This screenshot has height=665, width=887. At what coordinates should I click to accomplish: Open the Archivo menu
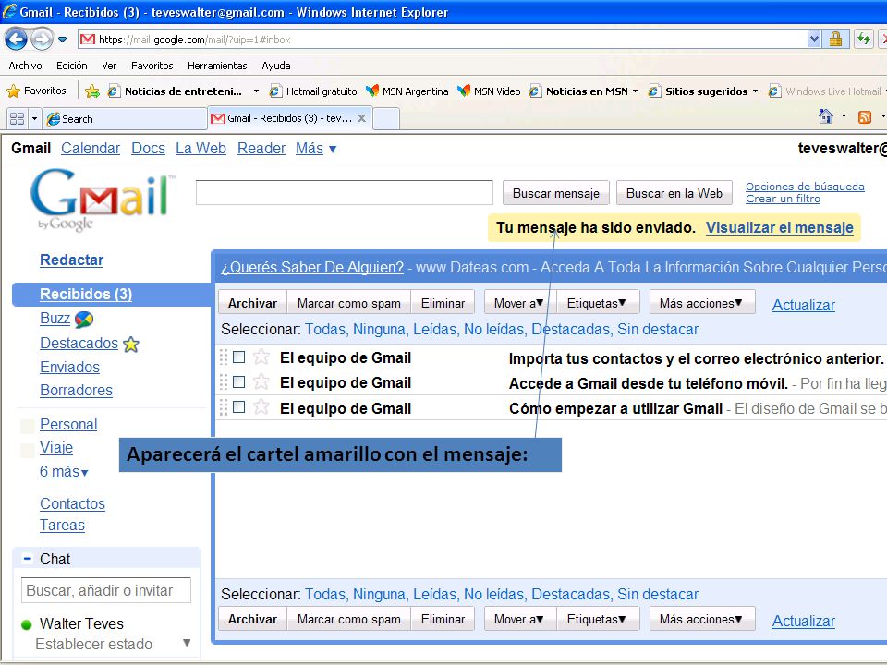click(x=26, y=66)
